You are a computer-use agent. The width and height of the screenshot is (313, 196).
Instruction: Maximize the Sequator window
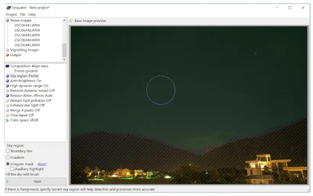coord(290,8)
